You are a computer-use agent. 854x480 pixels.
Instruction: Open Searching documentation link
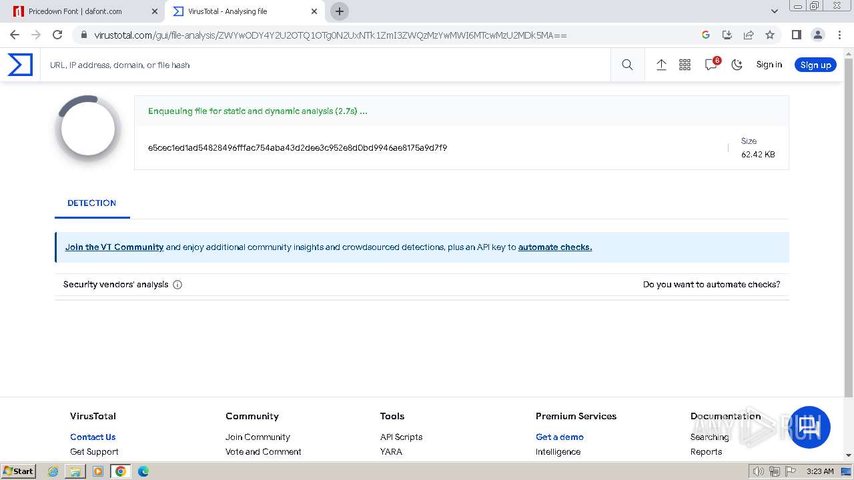click(709, 437)
